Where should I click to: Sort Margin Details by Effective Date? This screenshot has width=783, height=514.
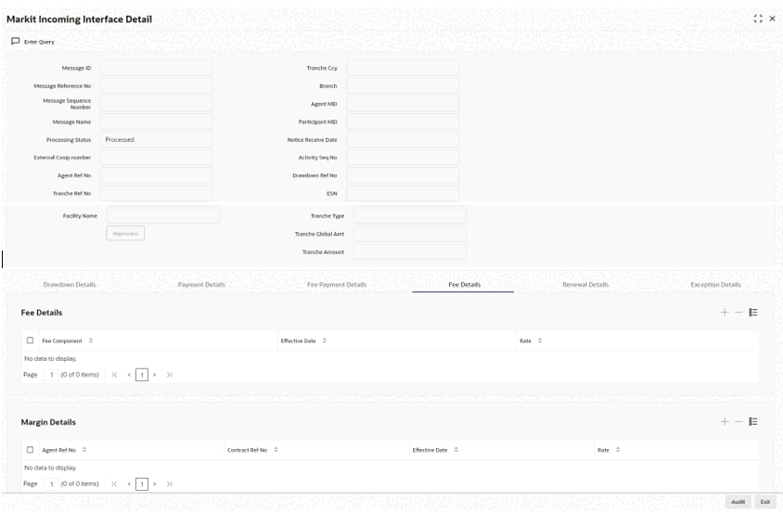click(456, 450)
